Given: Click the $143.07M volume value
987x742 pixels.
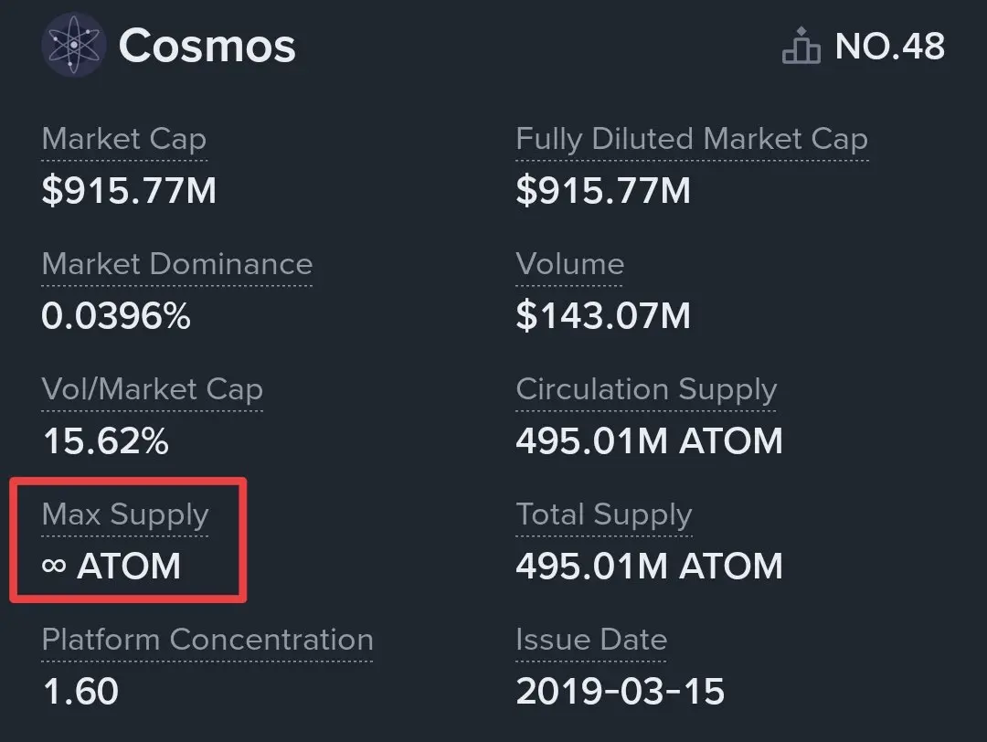Looking at the screenshot, I should point(603,316).
